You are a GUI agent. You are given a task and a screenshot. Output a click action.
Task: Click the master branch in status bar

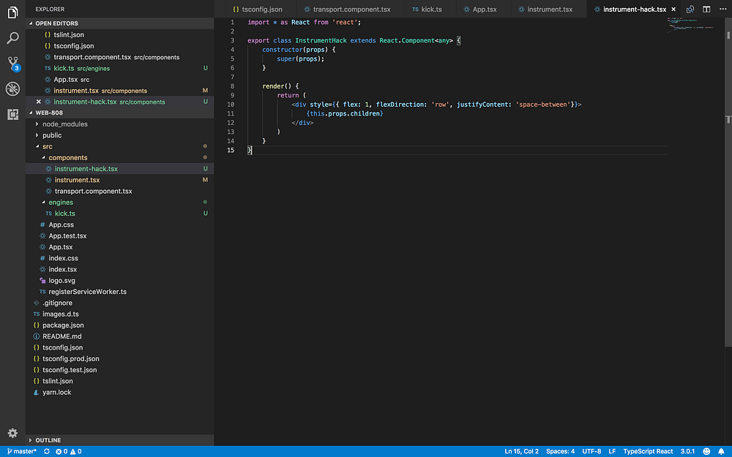coord(21,451)
